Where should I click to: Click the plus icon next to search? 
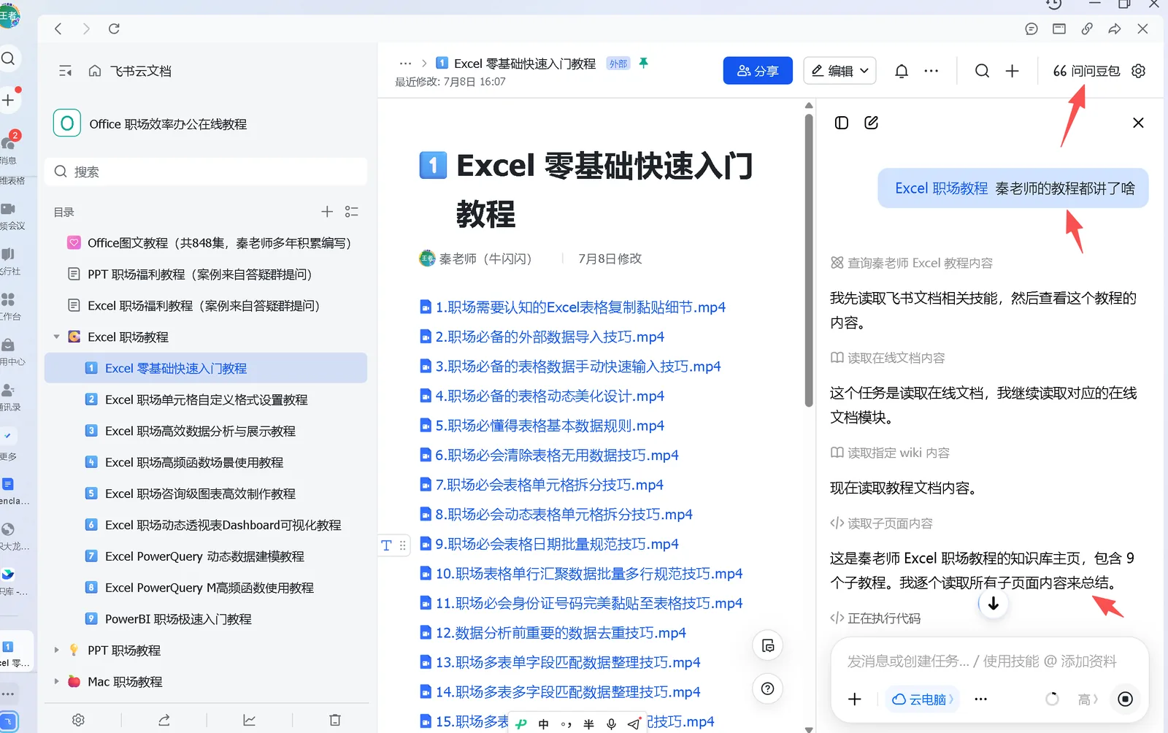coord(1013,71)
